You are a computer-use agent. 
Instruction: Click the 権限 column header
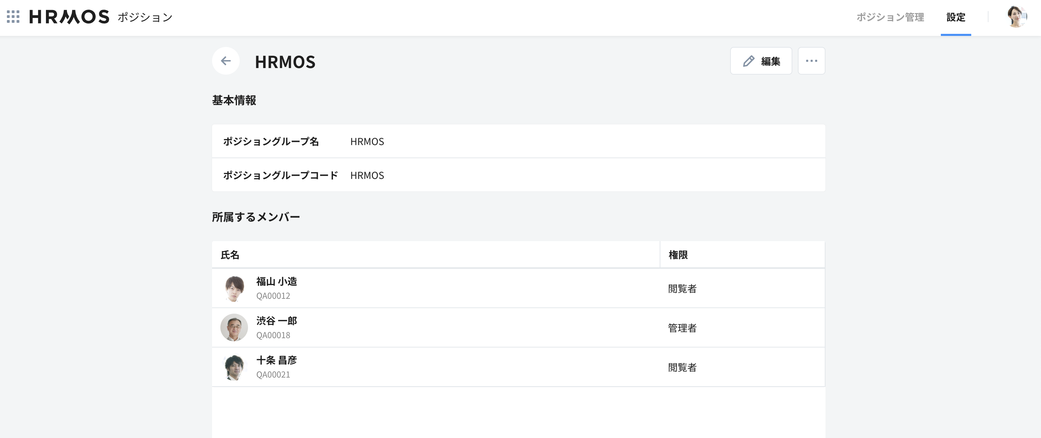click(x=678, y=255)
